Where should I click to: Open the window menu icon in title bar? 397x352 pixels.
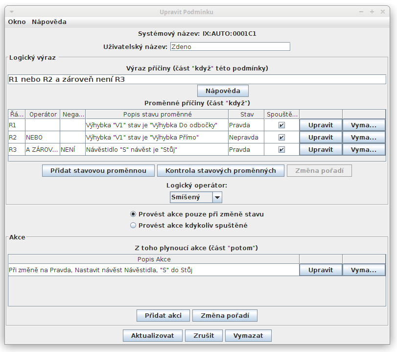12,12
